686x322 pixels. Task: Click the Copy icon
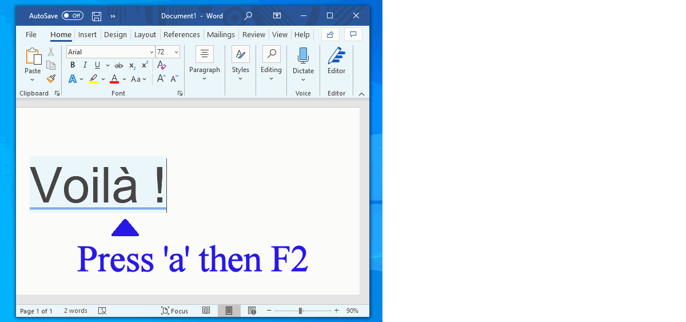coord(51,65)
